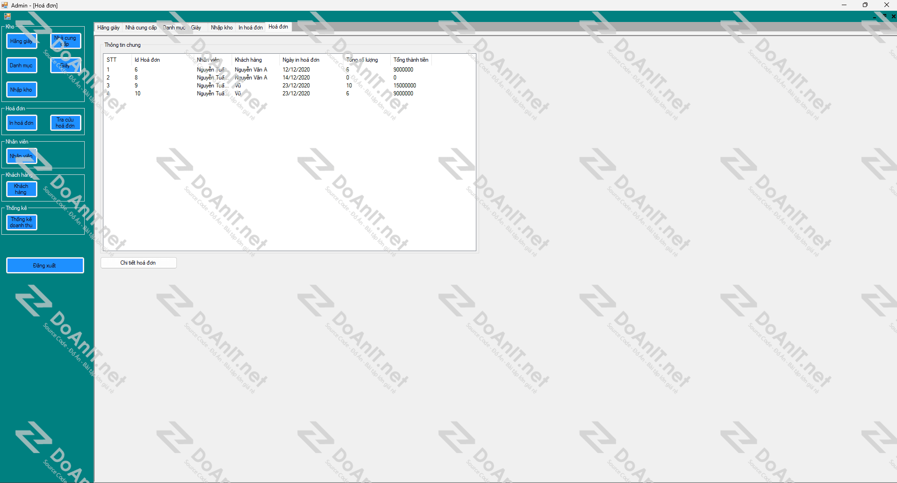897x483 pixels.
Task: Close the inner Hoá đơn child window
Action: tap(893, 16)
